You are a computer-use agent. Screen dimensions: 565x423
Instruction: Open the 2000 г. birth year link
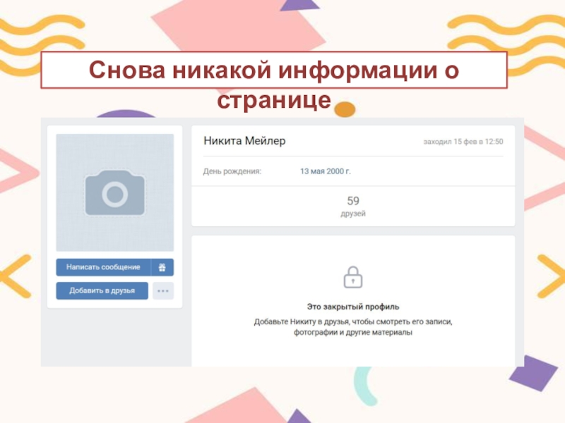pyautogui.click(x=338, y=171)
